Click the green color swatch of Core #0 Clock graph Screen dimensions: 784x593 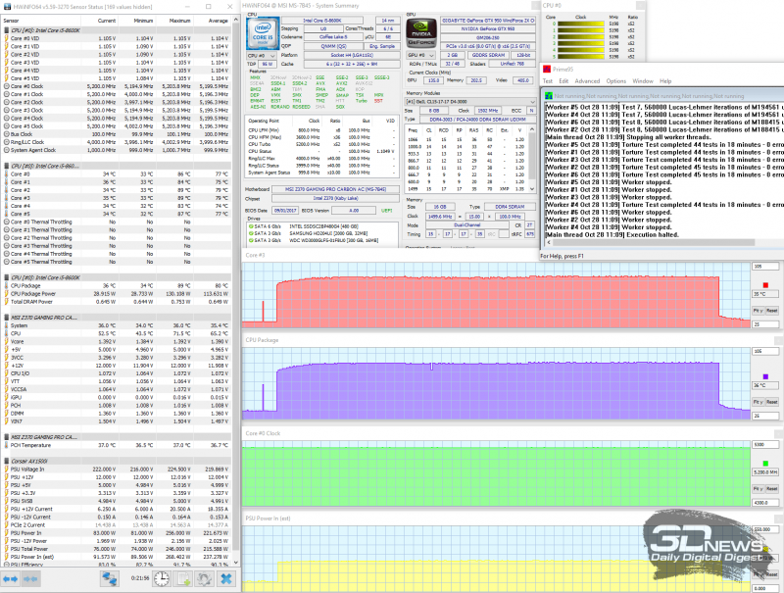tap(765, 464)
